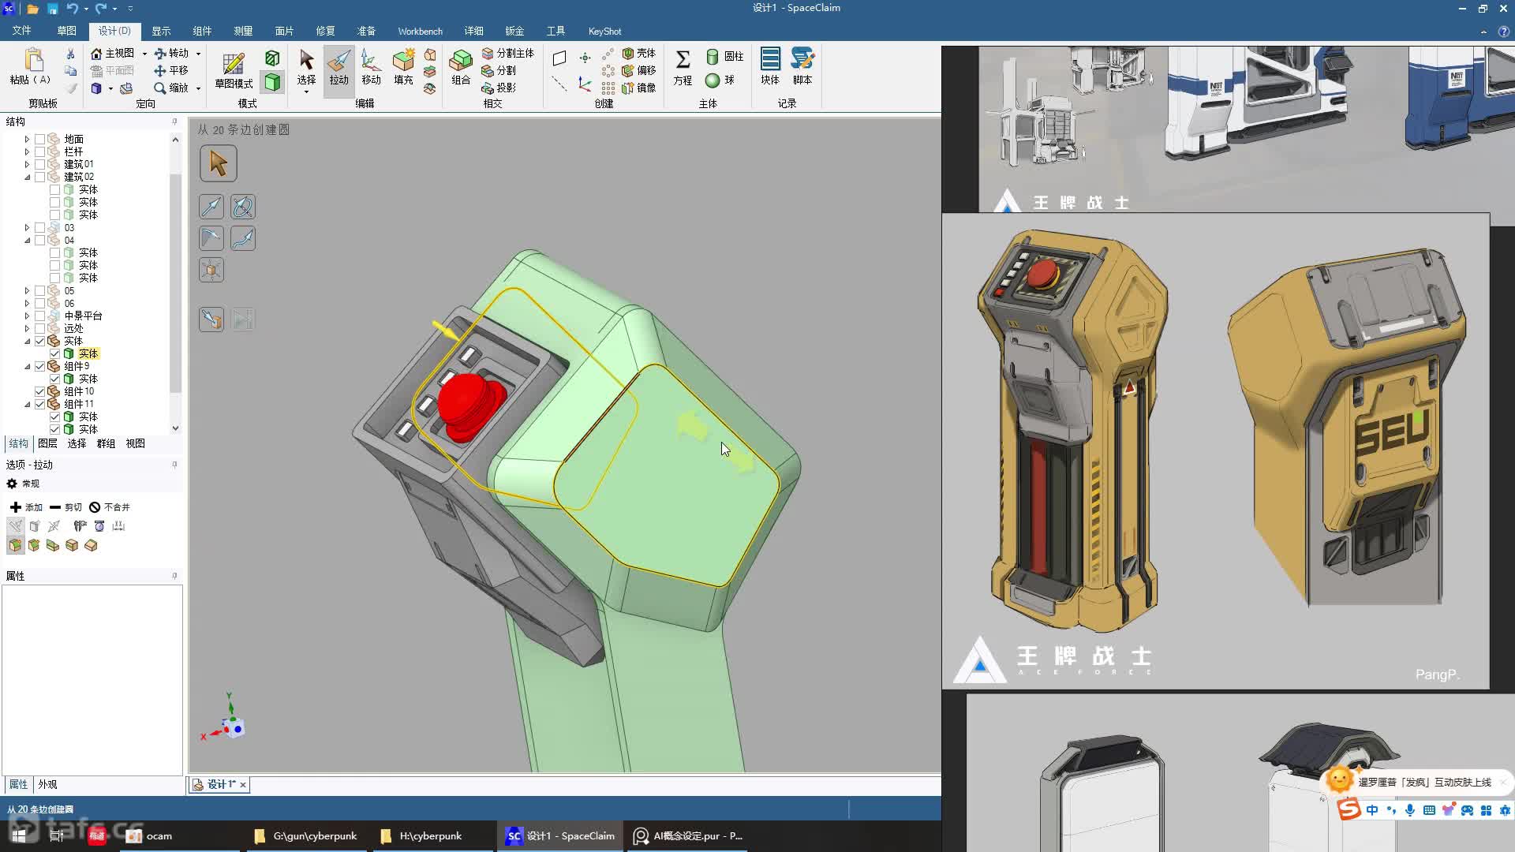Click the scissors cut icon
This screenshot has height=852, width=1515.
pos(70,54)
